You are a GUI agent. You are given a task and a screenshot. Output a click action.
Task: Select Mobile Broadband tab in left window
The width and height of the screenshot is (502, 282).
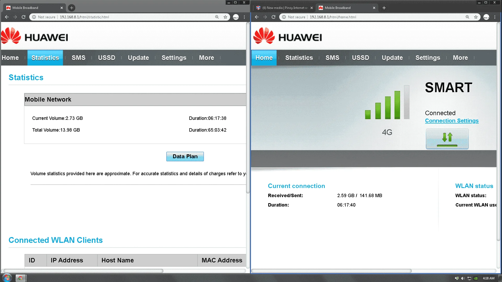[35, 8]
